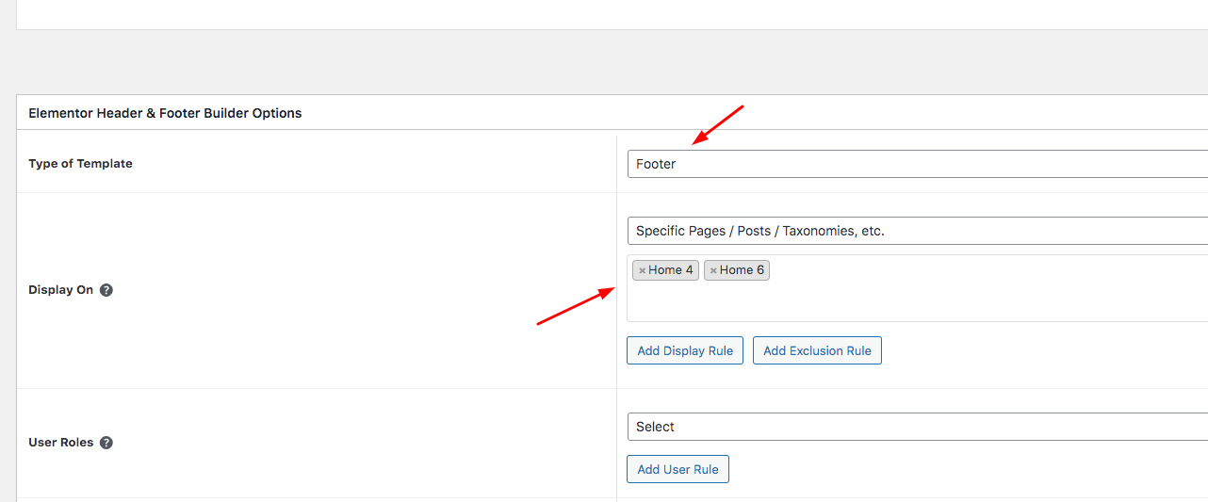The image size is (1208, 502).
Task: Open the User Roles Select dropdown
Action: (918, 427)
